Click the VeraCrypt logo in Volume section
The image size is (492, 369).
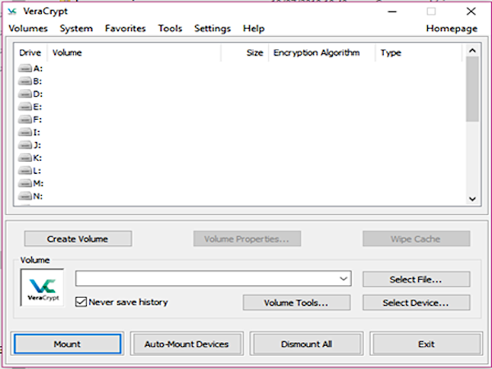tap(41, 287)
